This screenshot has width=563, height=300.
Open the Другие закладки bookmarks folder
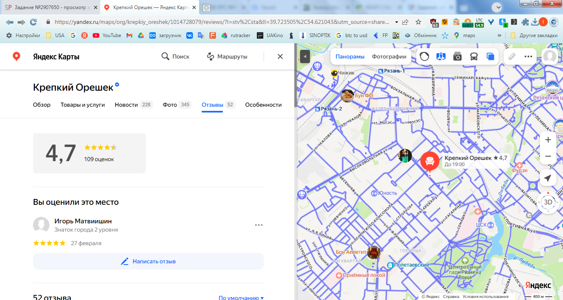coord(534,35)
